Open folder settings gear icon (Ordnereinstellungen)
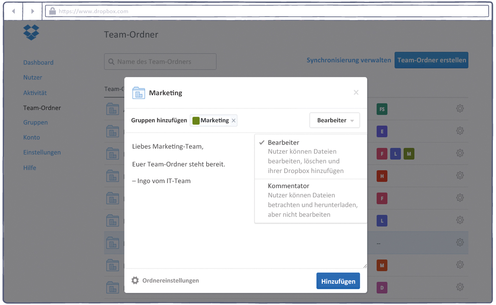Viewport: 496px width, 305px height. click(x=135, y=281)
